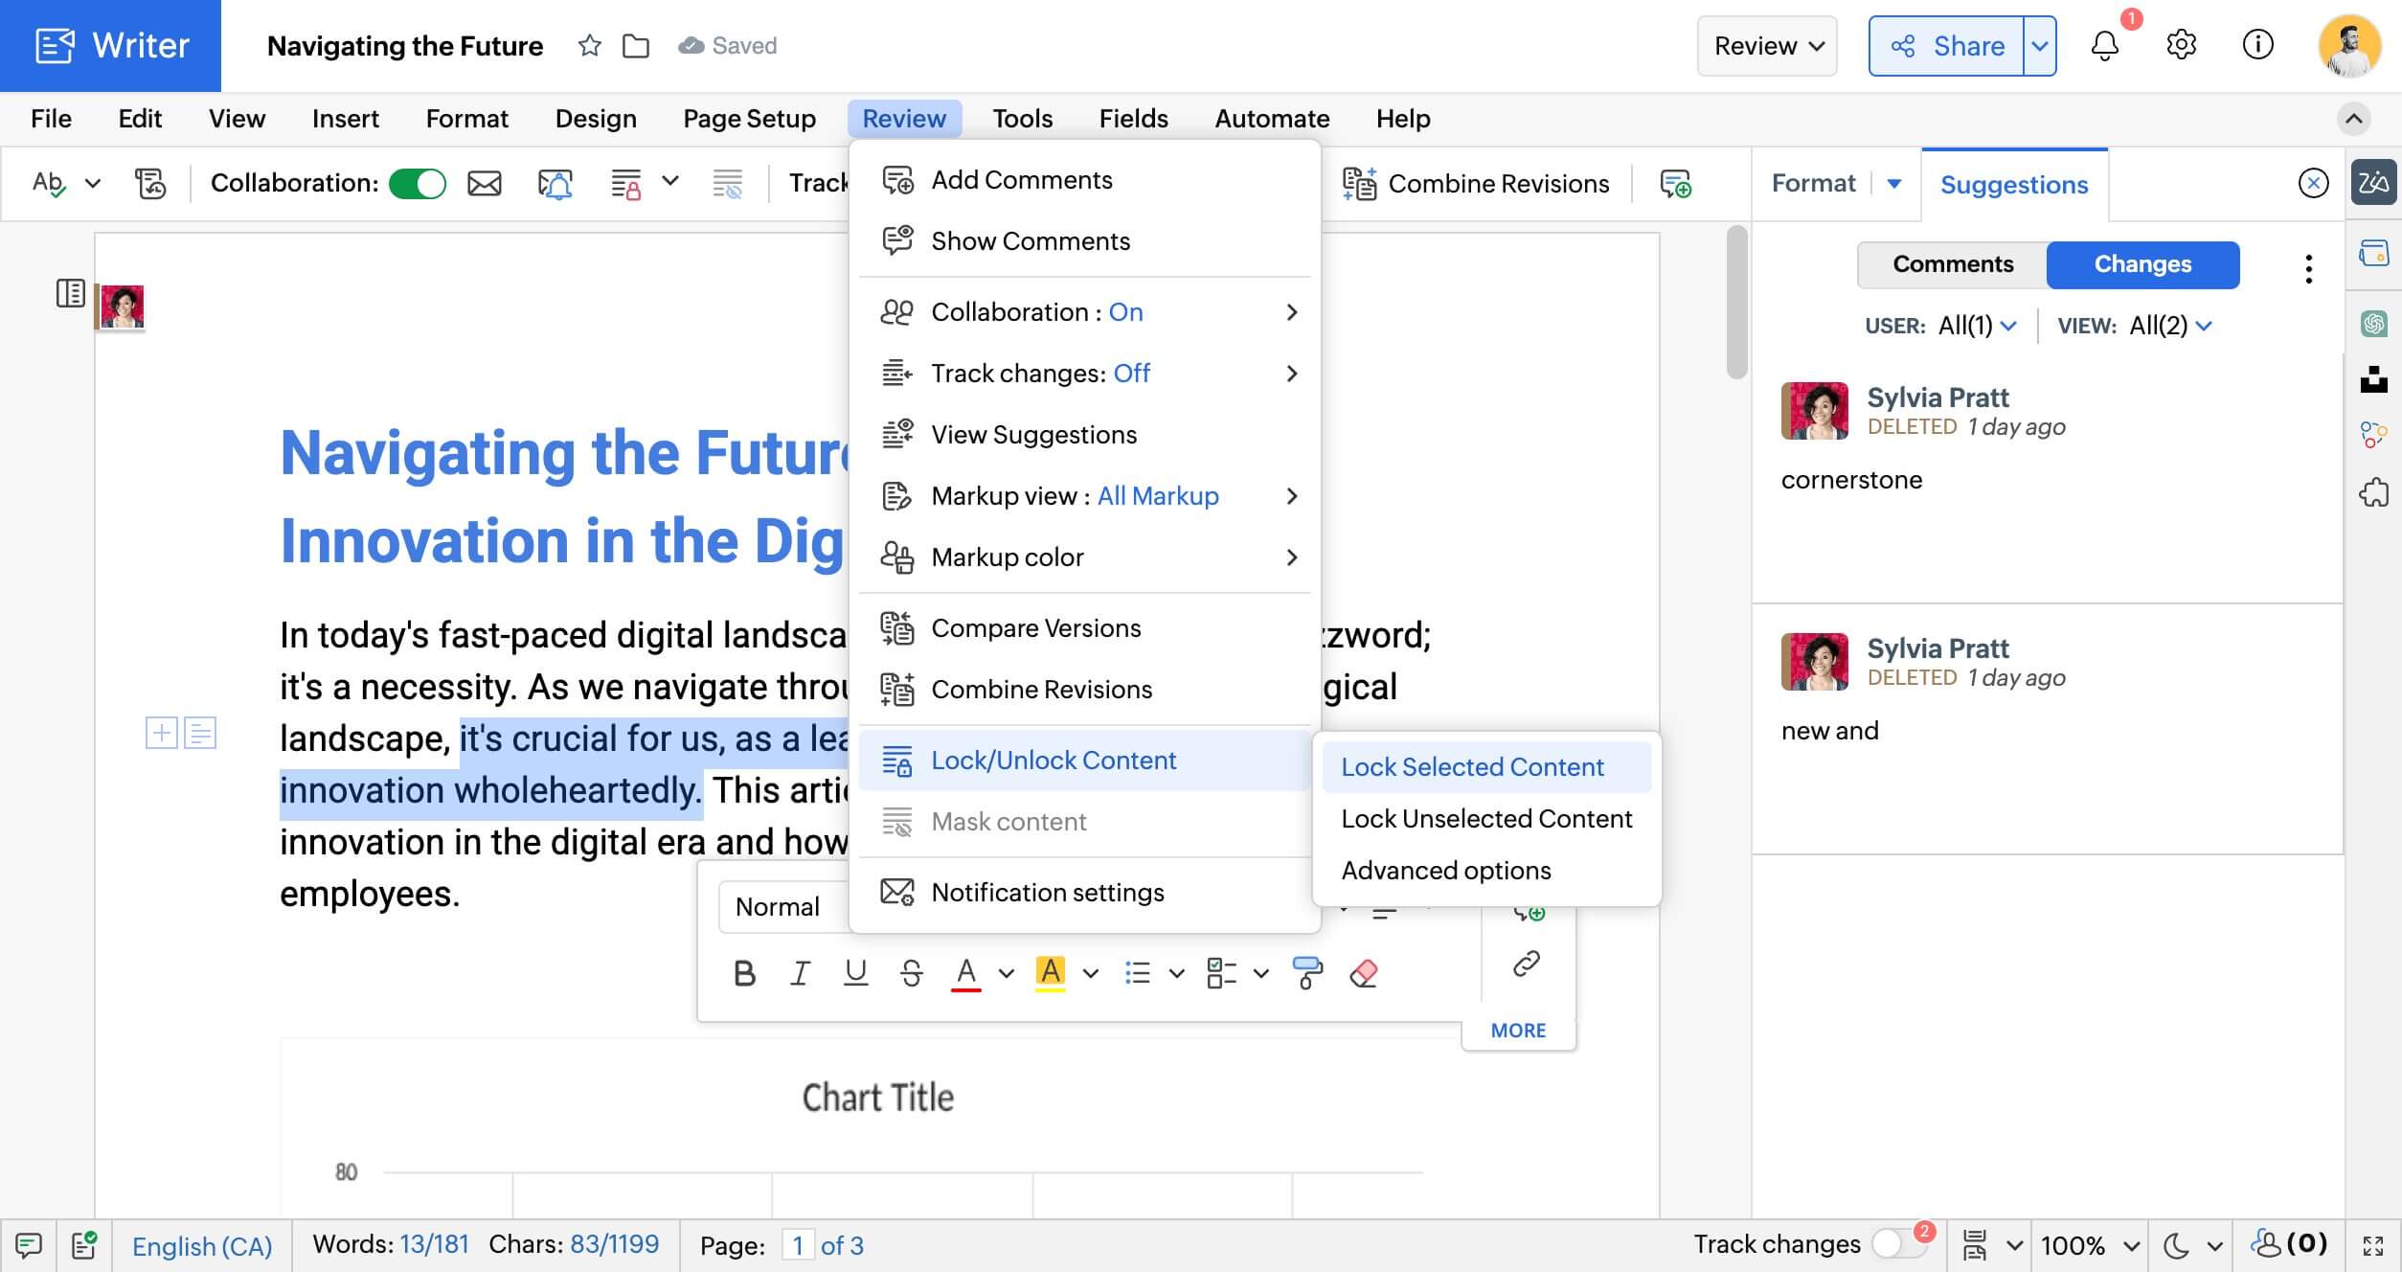
Task: Click the red font color button
Action: coord(966,973)
